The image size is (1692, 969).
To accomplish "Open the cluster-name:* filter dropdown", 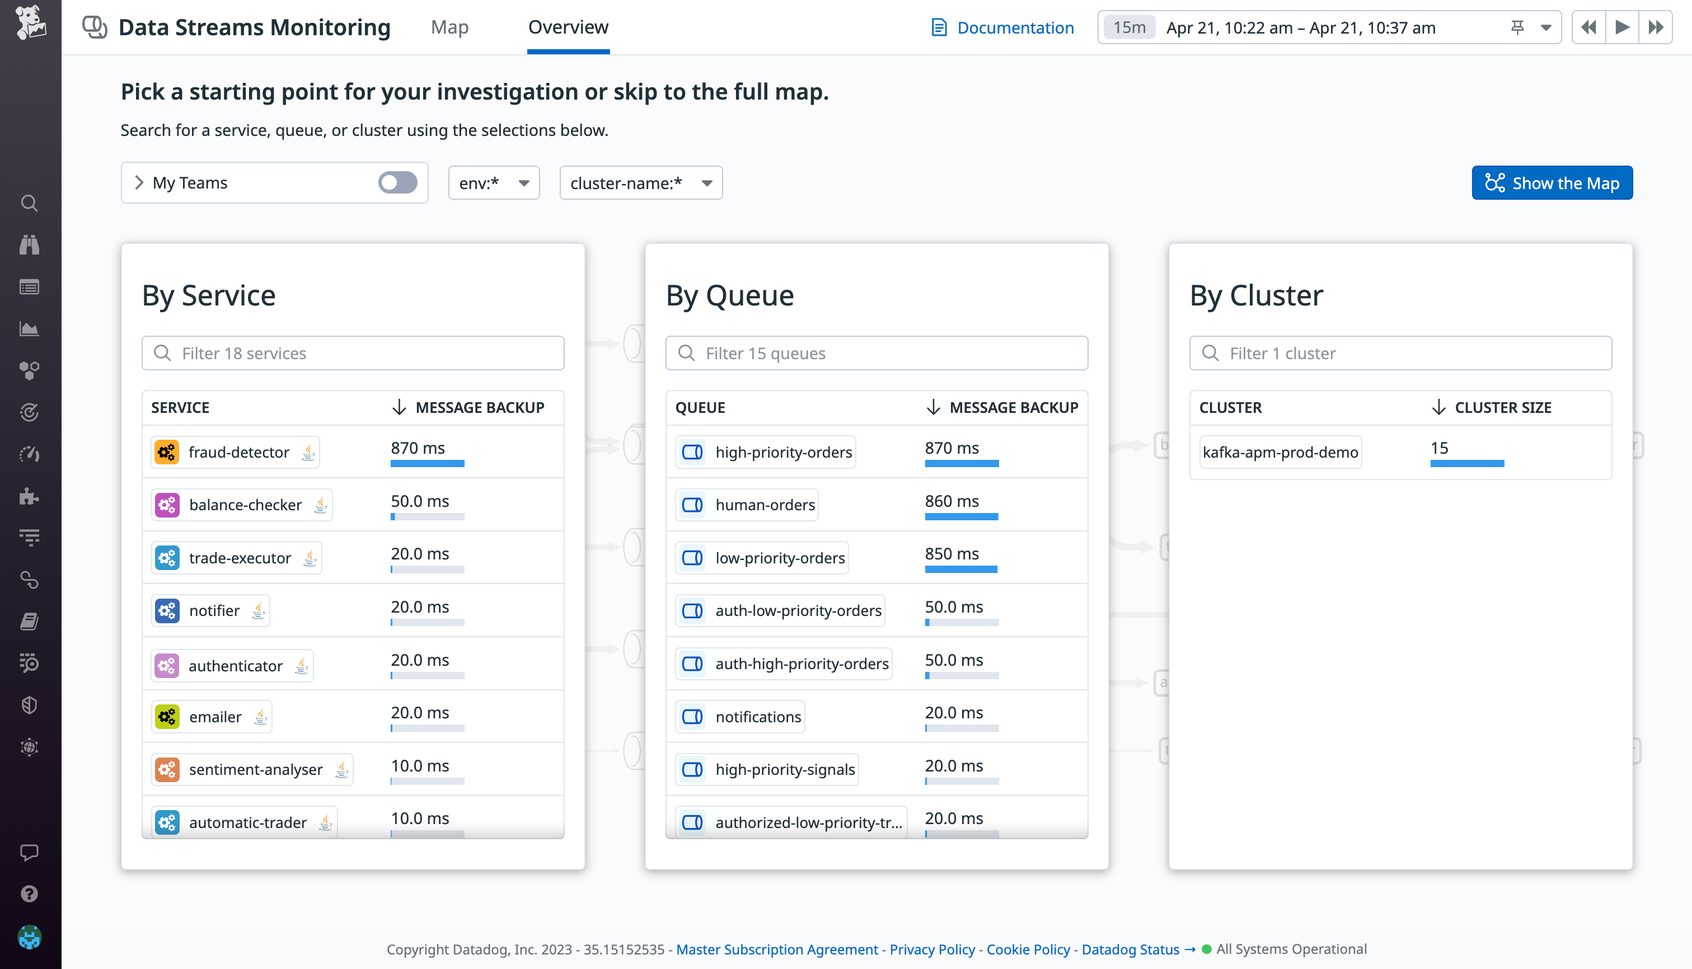I will tap(640, 182).
